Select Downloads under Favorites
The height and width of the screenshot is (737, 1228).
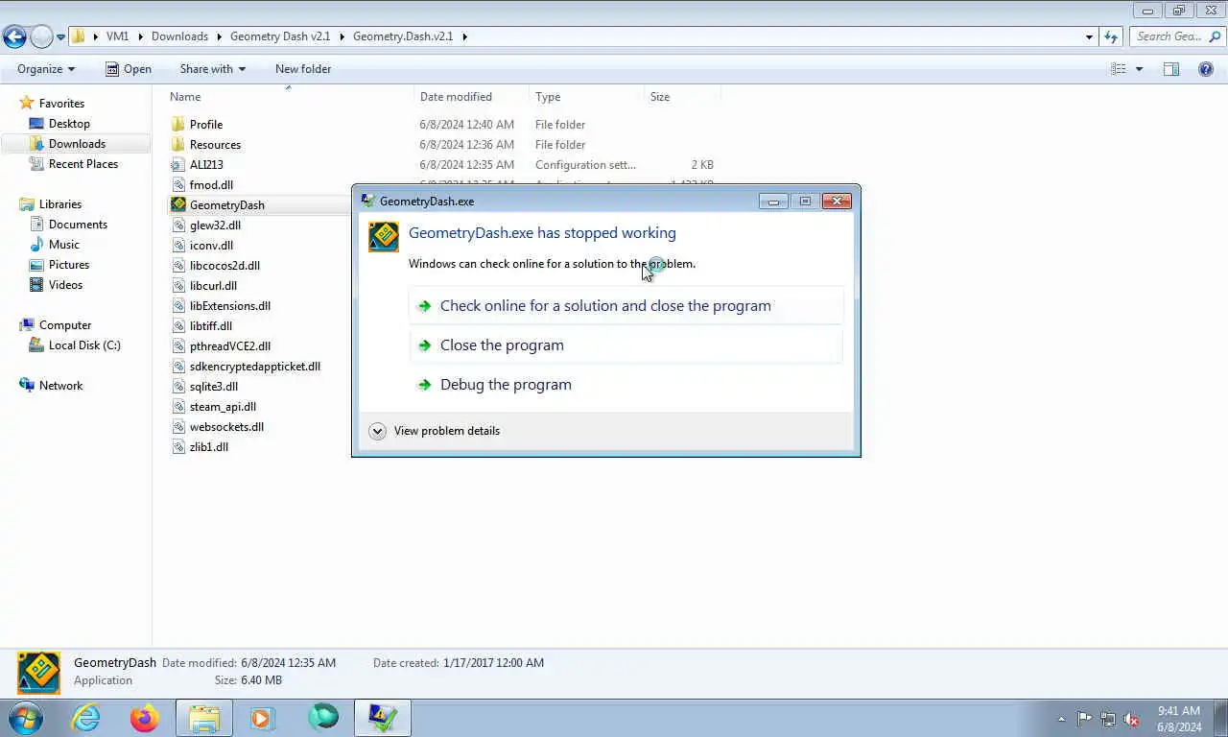click(x=77, y=144)
